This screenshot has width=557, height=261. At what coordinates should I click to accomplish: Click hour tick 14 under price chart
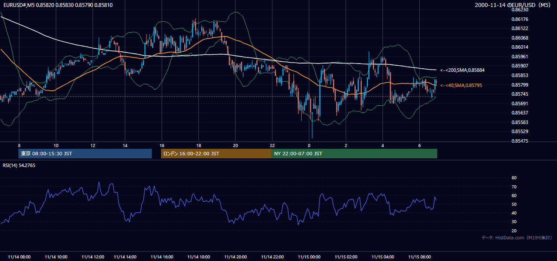click(x=125, y=145)
